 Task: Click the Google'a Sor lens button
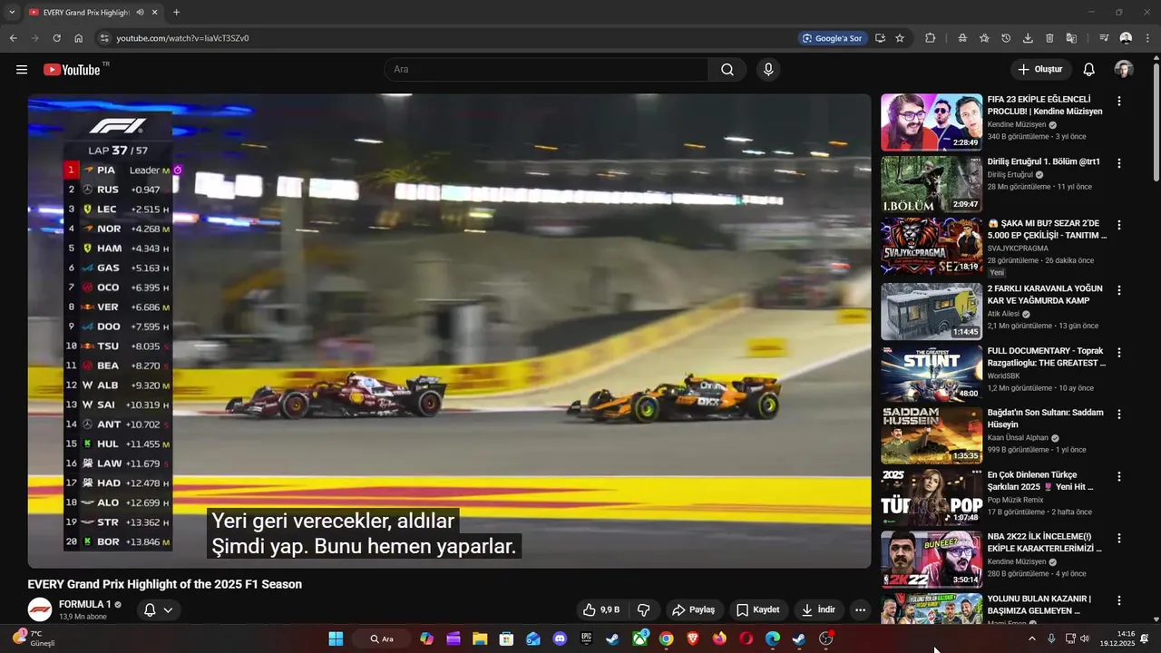[x=832, y=38]
